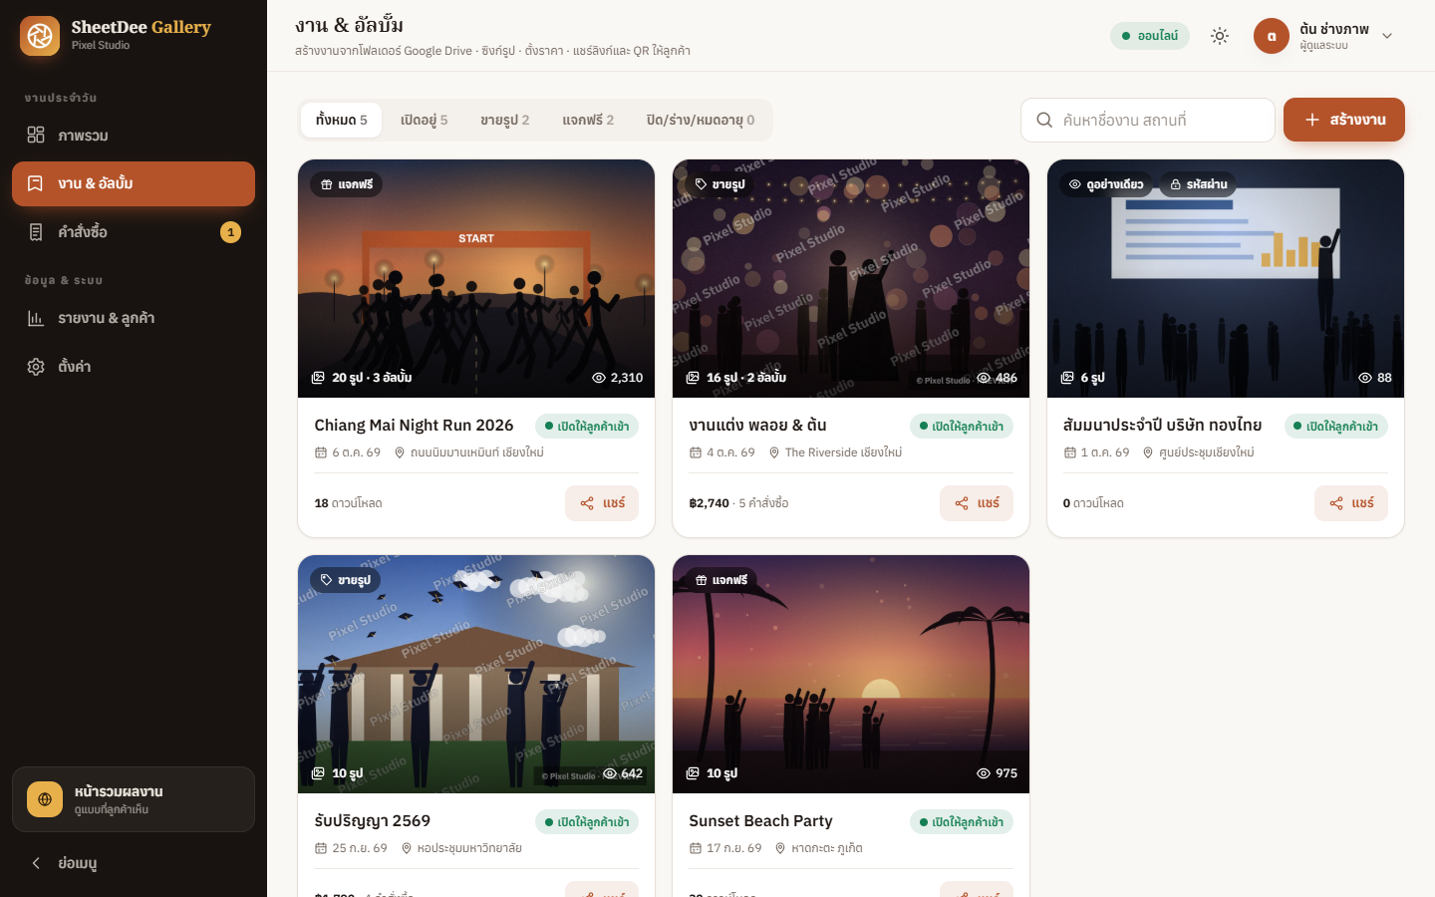Image resolution: width=1435 pixels, height=897 pixels.
Task: Share the สัมมนาประจำปี บริษัท ทองไทย event
Action: (1351, 503)
